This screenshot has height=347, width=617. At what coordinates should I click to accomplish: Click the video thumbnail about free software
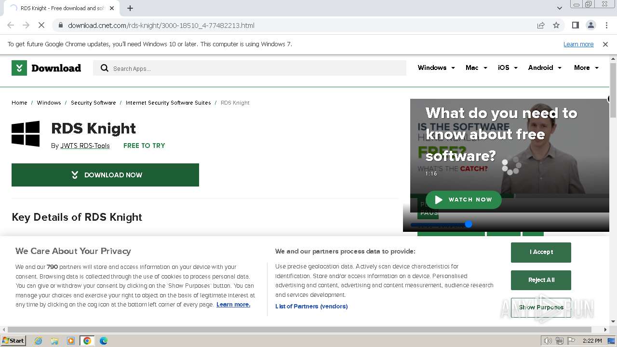510,155
